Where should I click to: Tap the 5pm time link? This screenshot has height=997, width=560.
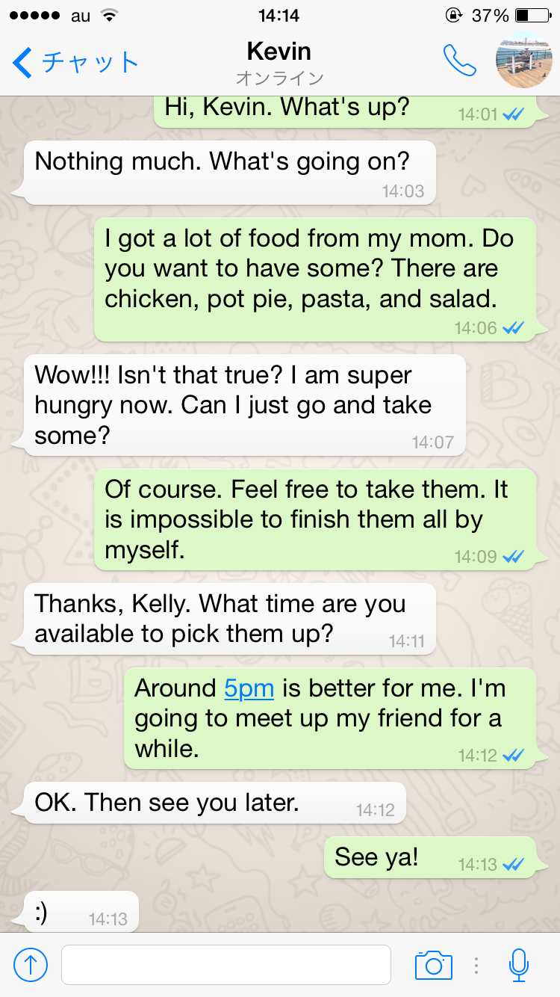tap(249, 688)
